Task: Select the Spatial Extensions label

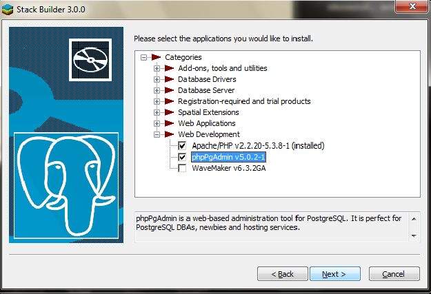Action: (x=208, y=112)
